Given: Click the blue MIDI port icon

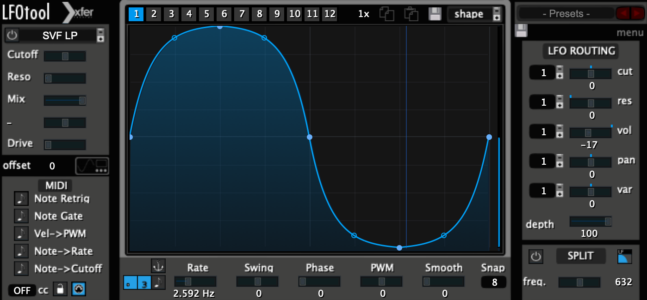Looking at the screenshot, I should [79, 289].
